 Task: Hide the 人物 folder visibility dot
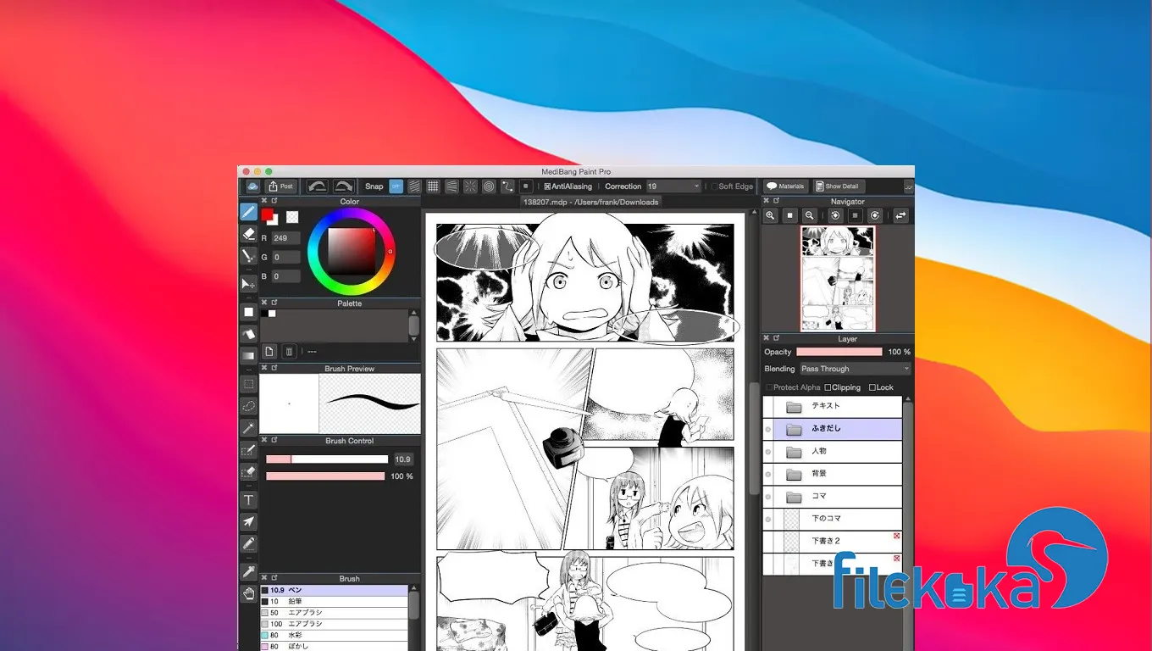coord(768,452)
